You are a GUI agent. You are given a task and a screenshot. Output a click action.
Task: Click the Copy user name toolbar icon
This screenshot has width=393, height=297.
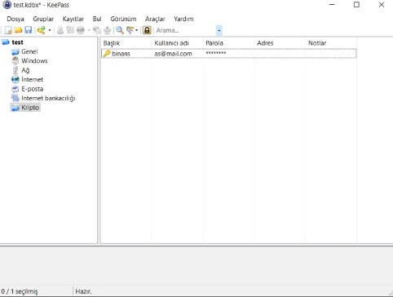[x=60, y=30]
